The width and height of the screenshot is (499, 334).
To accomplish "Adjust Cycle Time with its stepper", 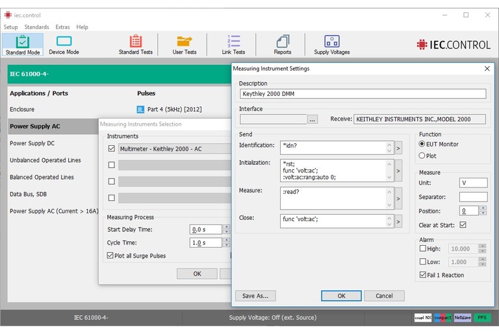I will pos(226,243).
